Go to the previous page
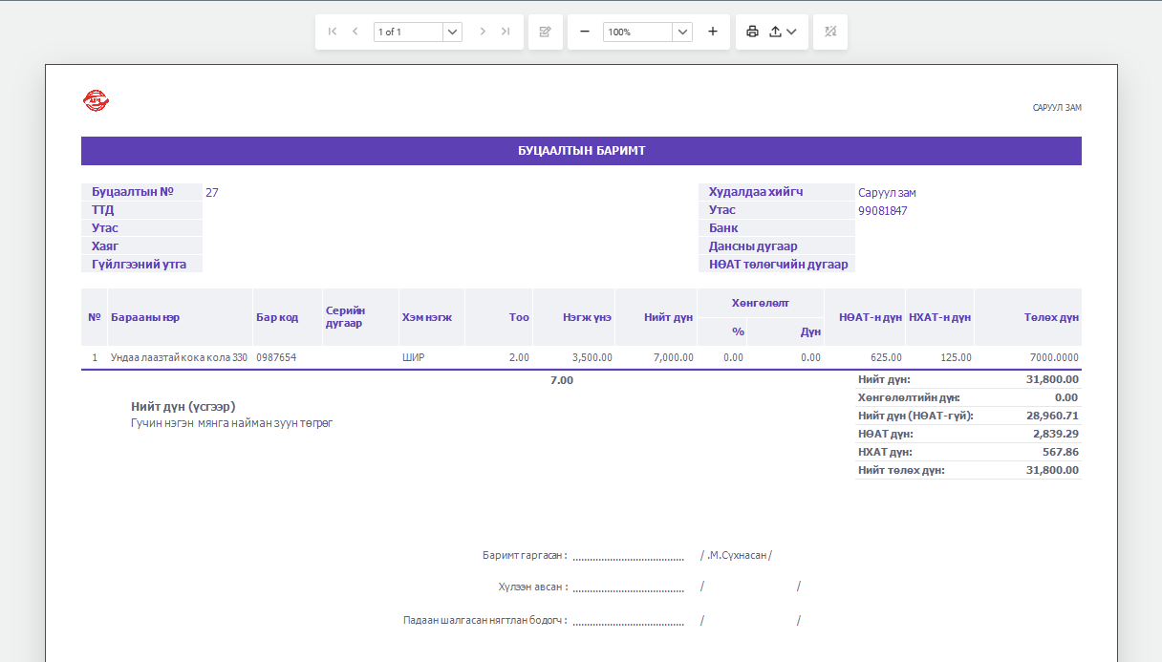This screenshot has width=1162, height=662. pyautogui.click(x=355, y=32)
